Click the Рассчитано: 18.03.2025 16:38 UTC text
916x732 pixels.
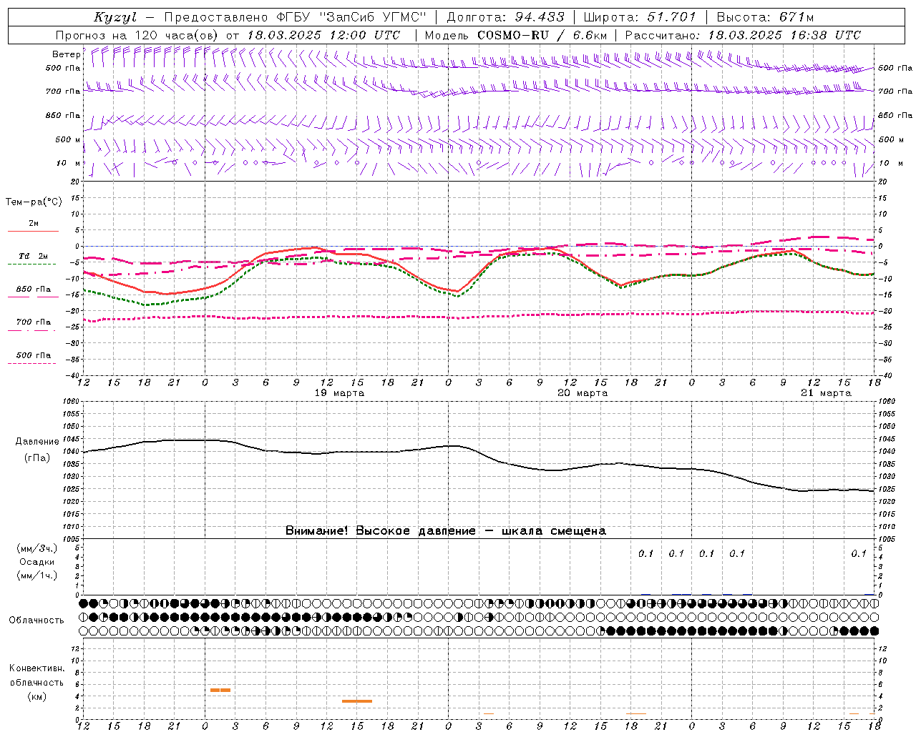tap(743, 35)
